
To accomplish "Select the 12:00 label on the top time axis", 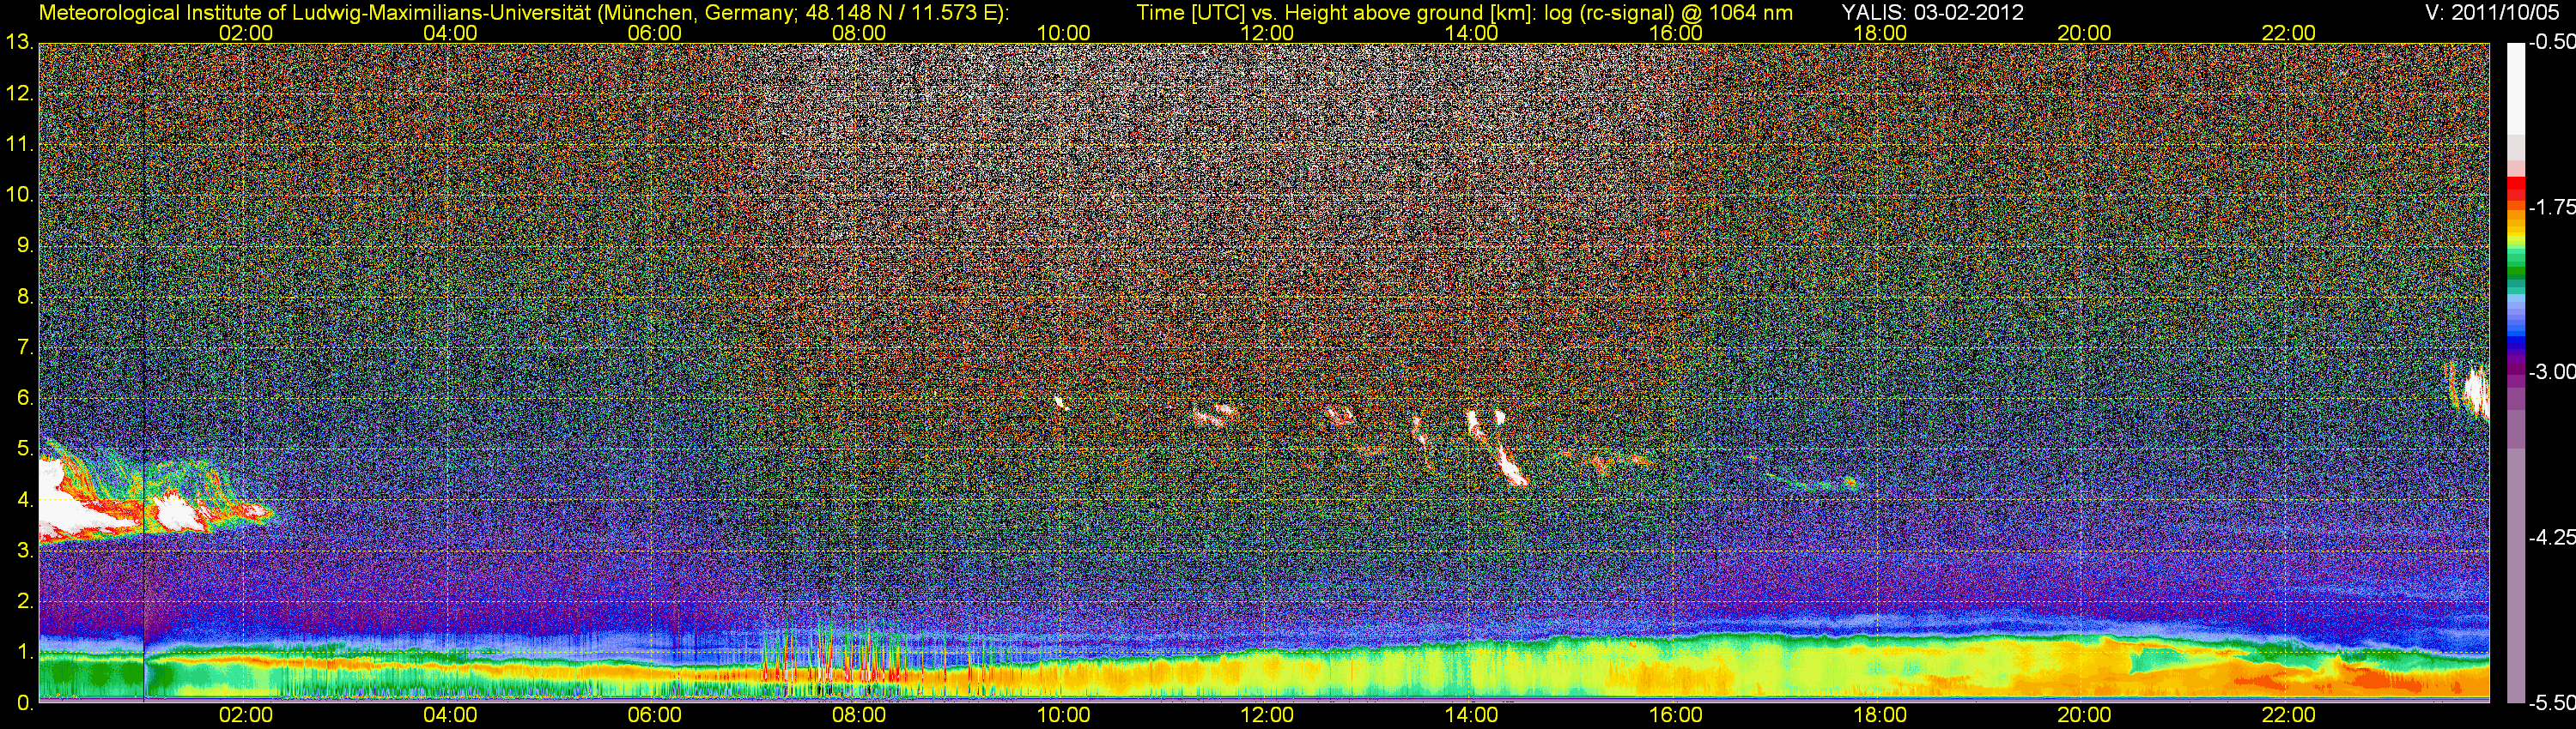I will click(1267, 33).
